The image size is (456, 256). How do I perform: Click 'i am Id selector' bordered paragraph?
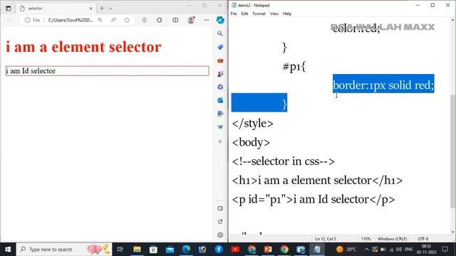pyautogui.click(x=108, y=71)
